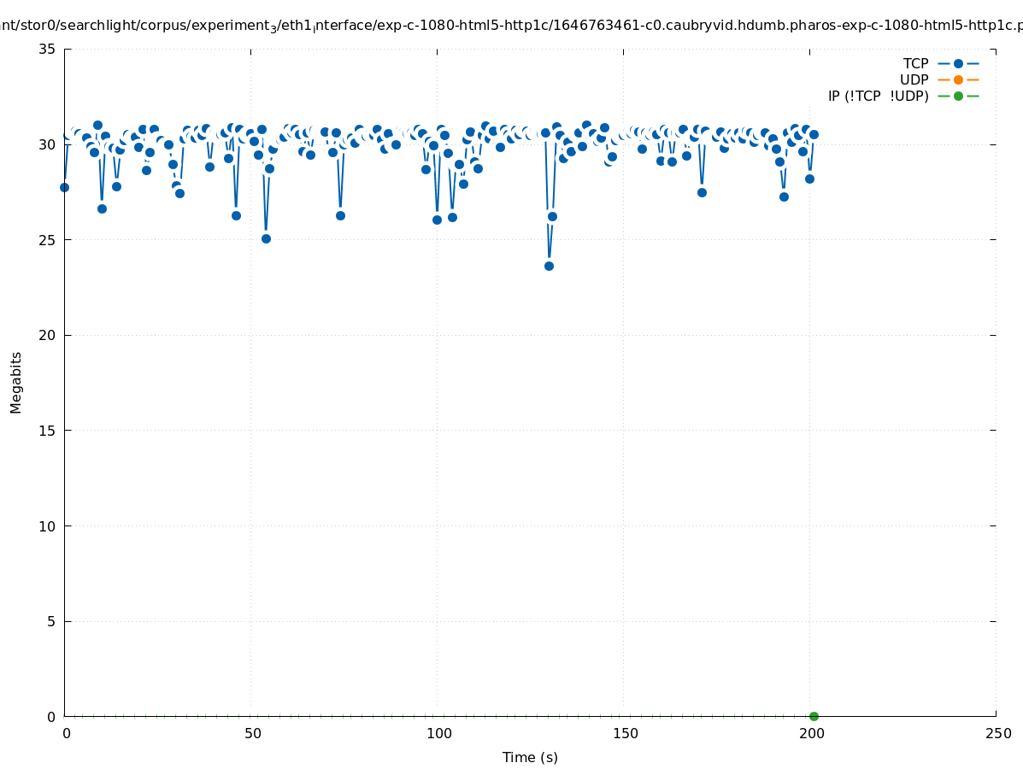
Task: Click the 5 tick label on y-axis
Action: pyautogui.click(x=50, y=621)
